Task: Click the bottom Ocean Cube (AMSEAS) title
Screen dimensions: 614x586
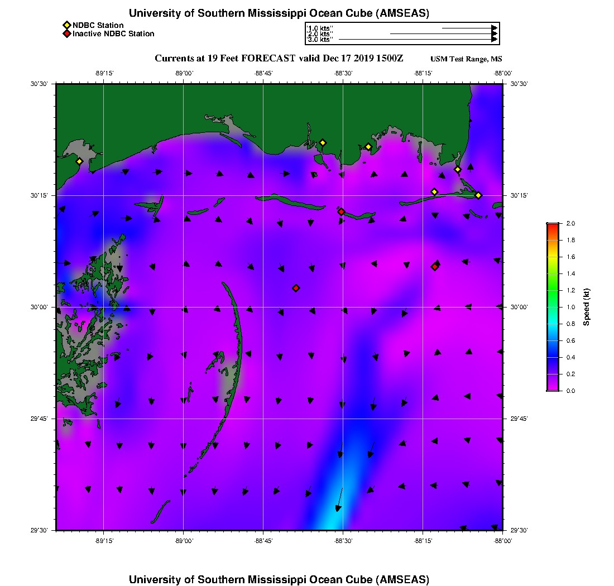Action: point(279,579)
